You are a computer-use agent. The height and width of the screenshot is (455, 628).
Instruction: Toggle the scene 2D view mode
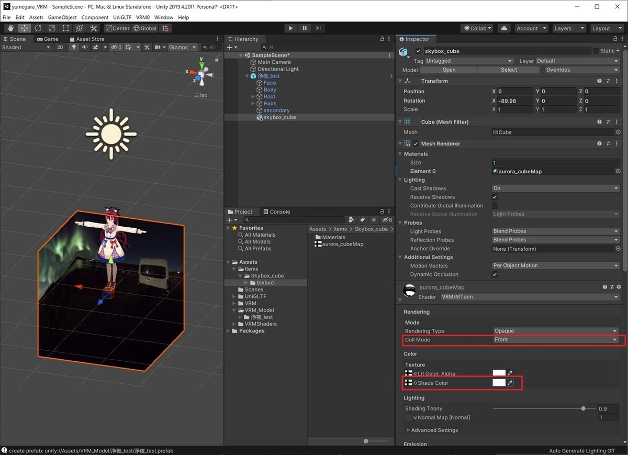[60, 47]
